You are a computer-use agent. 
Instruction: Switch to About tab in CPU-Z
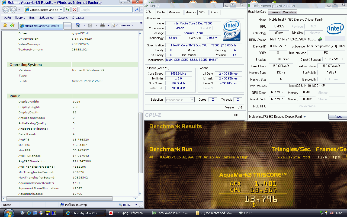click(214, 12)
